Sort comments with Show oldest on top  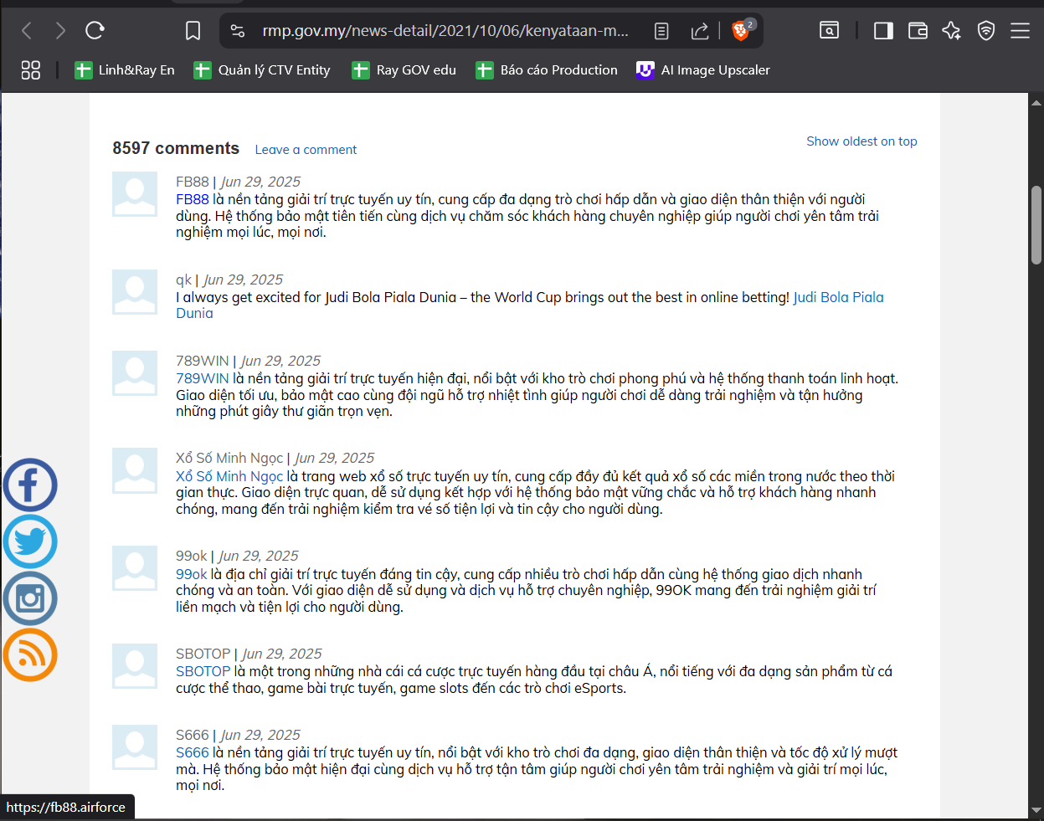click(x=861, y=141)
